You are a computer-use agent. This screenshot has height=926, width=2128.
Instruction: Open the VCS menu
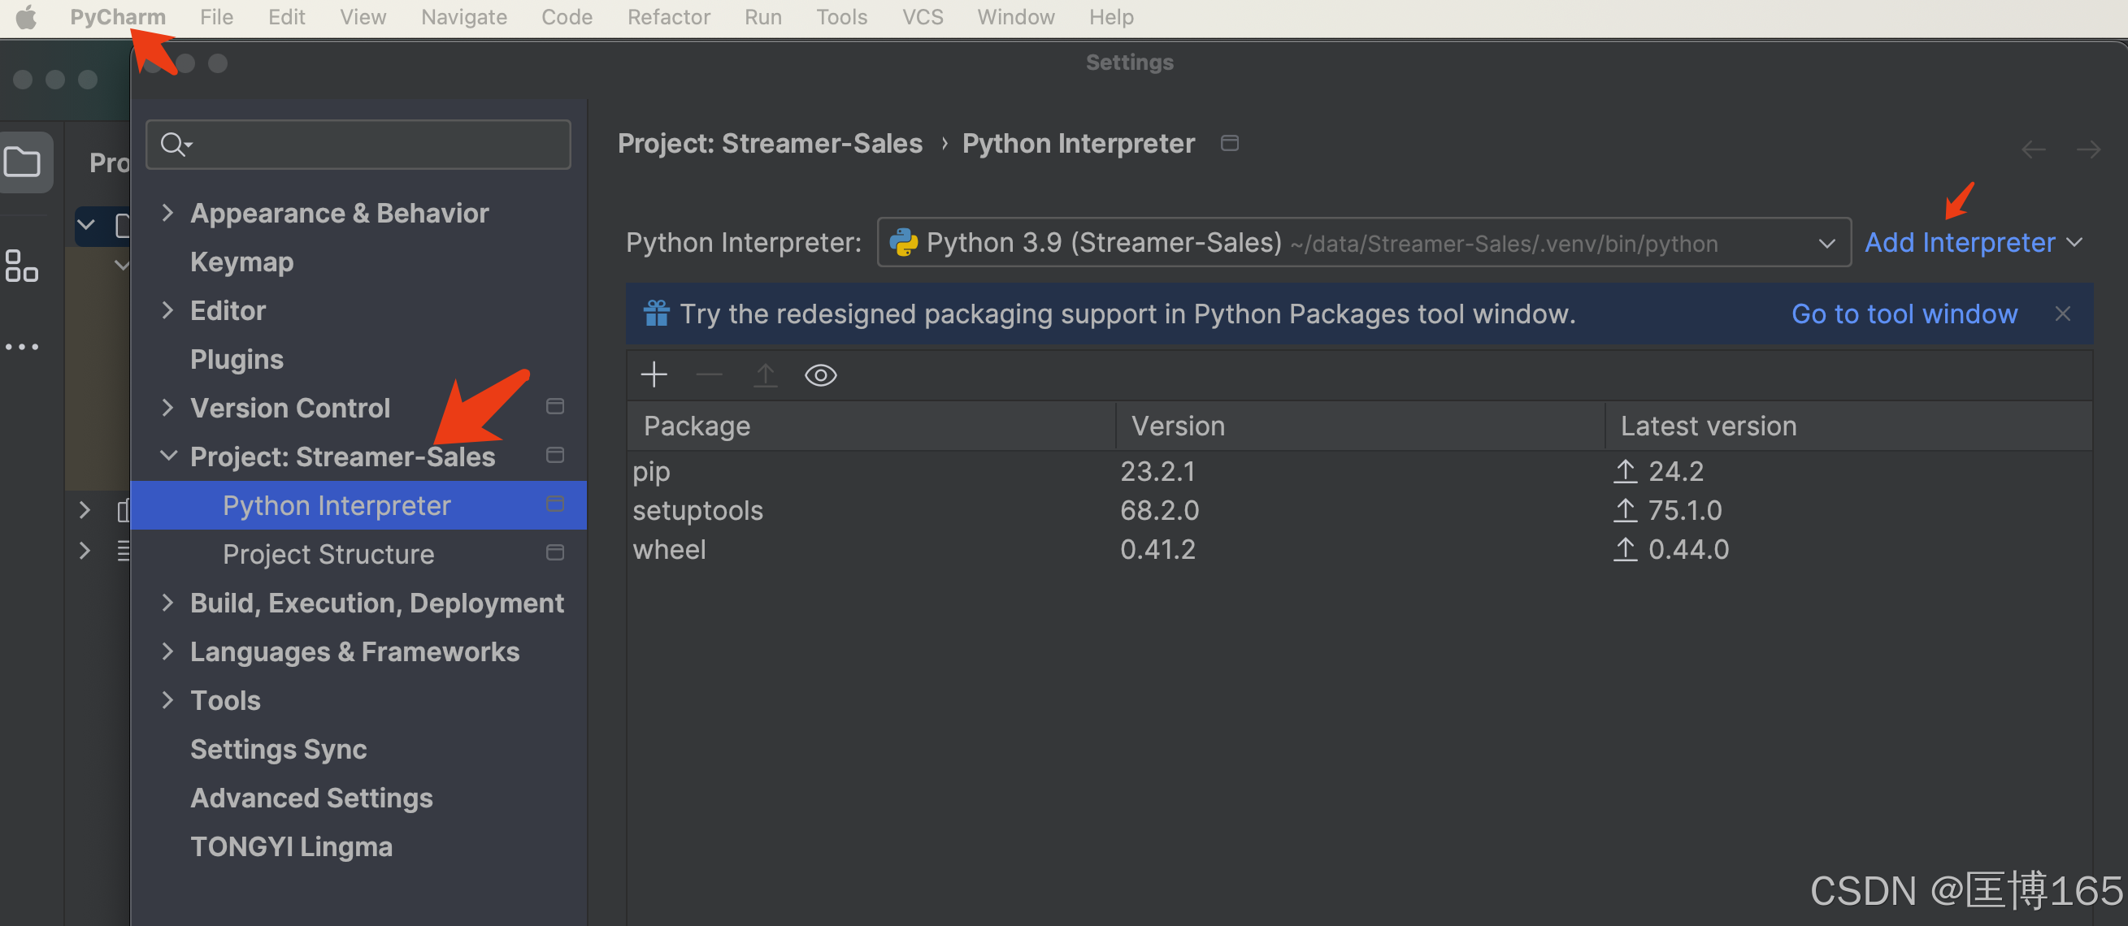tap(922, 17)
